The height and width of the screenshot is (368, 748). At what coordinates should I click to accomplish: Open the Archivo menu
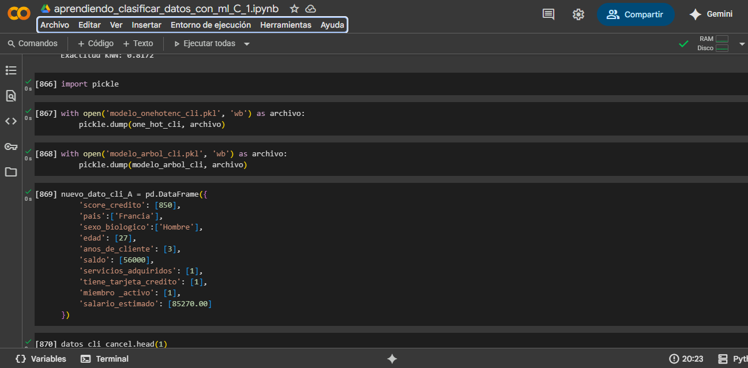point(55,25)
